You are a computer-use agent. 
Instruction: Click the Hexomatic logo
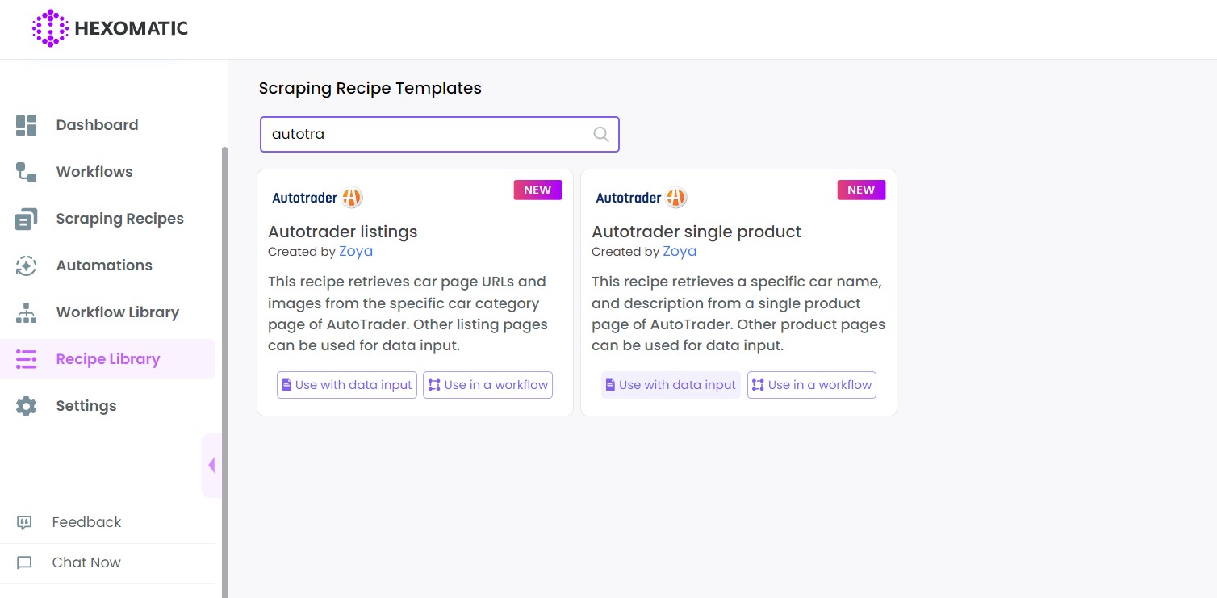pos(109,28)
